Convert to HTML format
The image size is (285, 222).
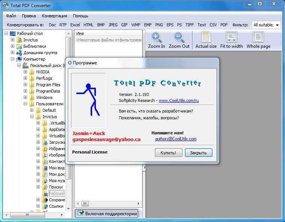coord(88,25)
